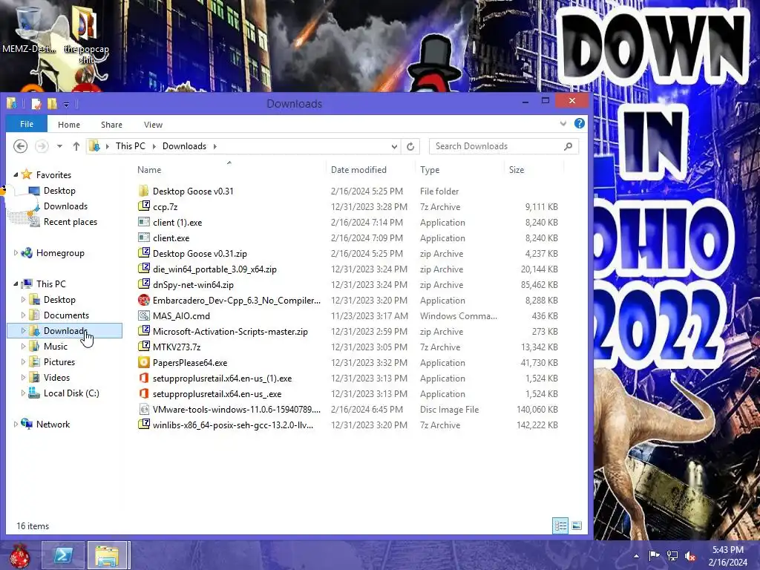Image resolution: width=760 pixels, height=570 pixels.
Task: Show hidden tray icons arrow
Action: (x=636, y=556)
